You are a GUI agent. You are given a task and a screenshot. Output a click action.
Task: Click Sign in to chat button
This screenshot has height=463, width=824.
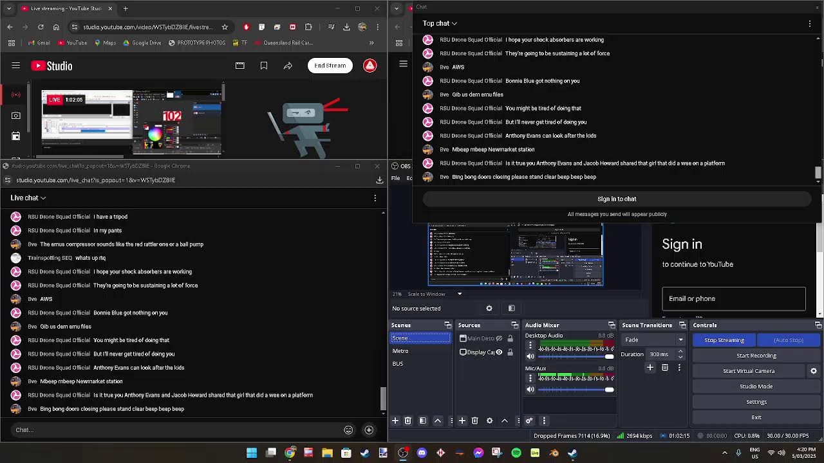tap(617, 199)
